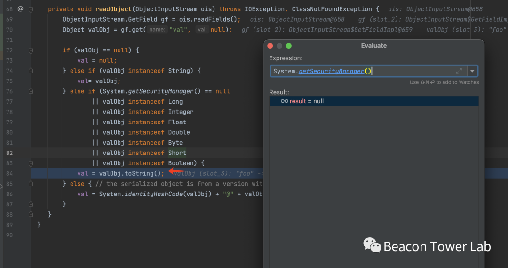This screenshot has width=508, height=268.
Task: Click the readObject method name
Action: [113, 9]
